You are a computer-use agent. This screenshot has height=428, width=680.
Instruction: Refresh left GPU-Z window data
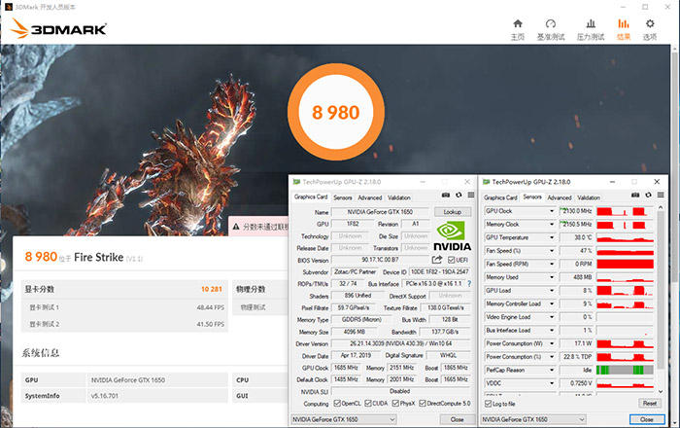coord(459,196)
